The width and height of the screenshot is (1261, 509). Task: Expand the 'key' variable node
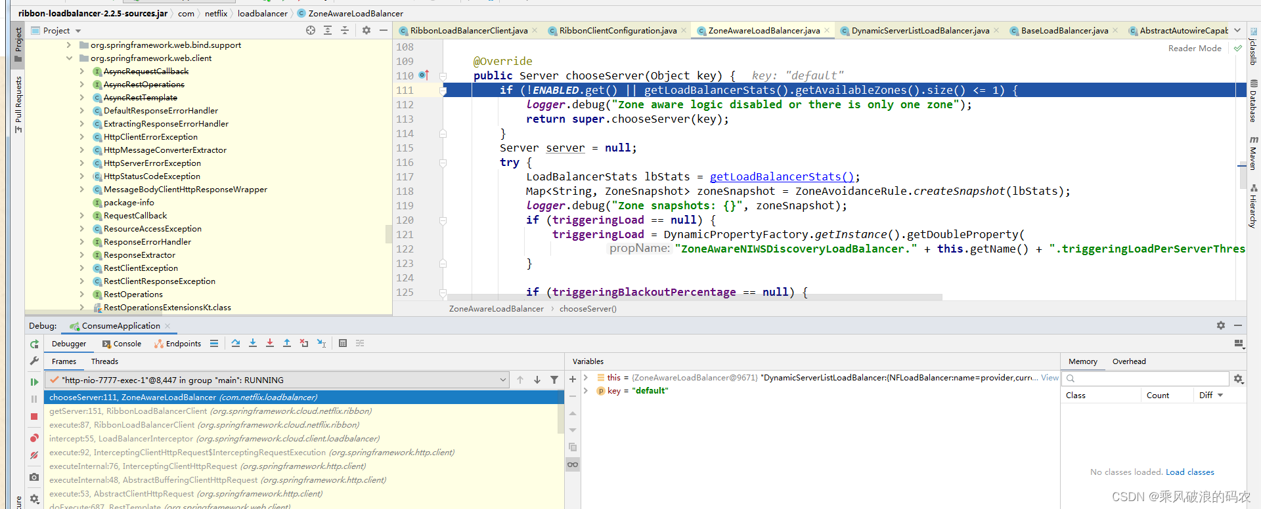(586, 391)
